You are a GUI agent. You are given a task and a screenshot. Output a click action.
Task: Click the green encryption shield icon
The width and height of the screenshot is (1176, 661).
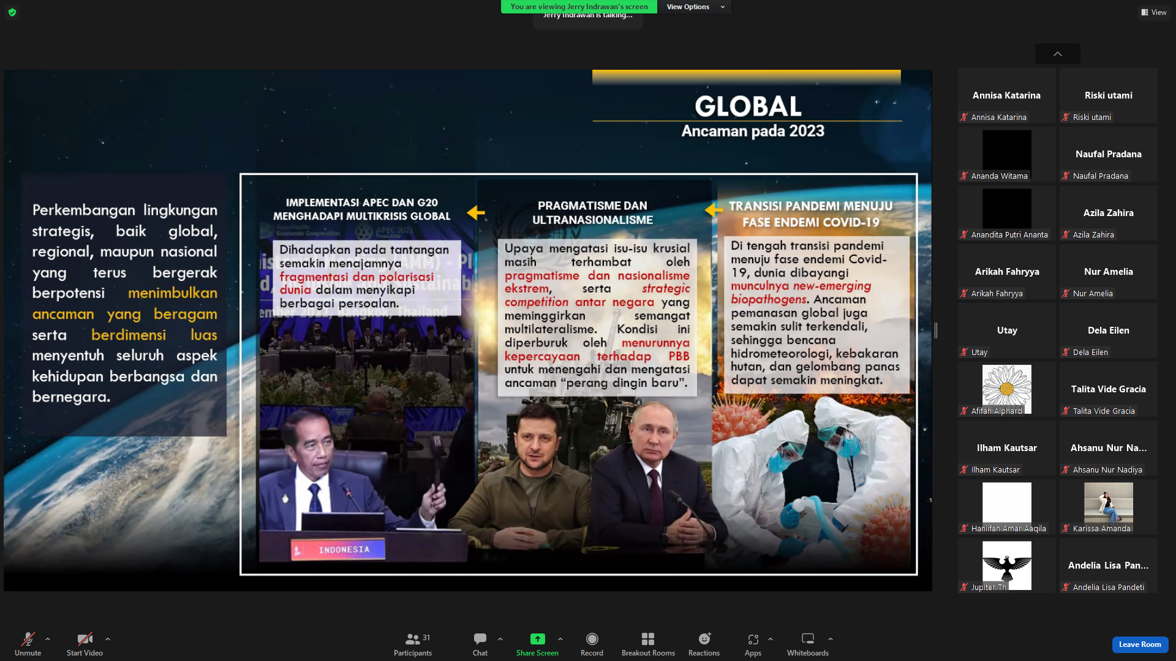[12, 12]
